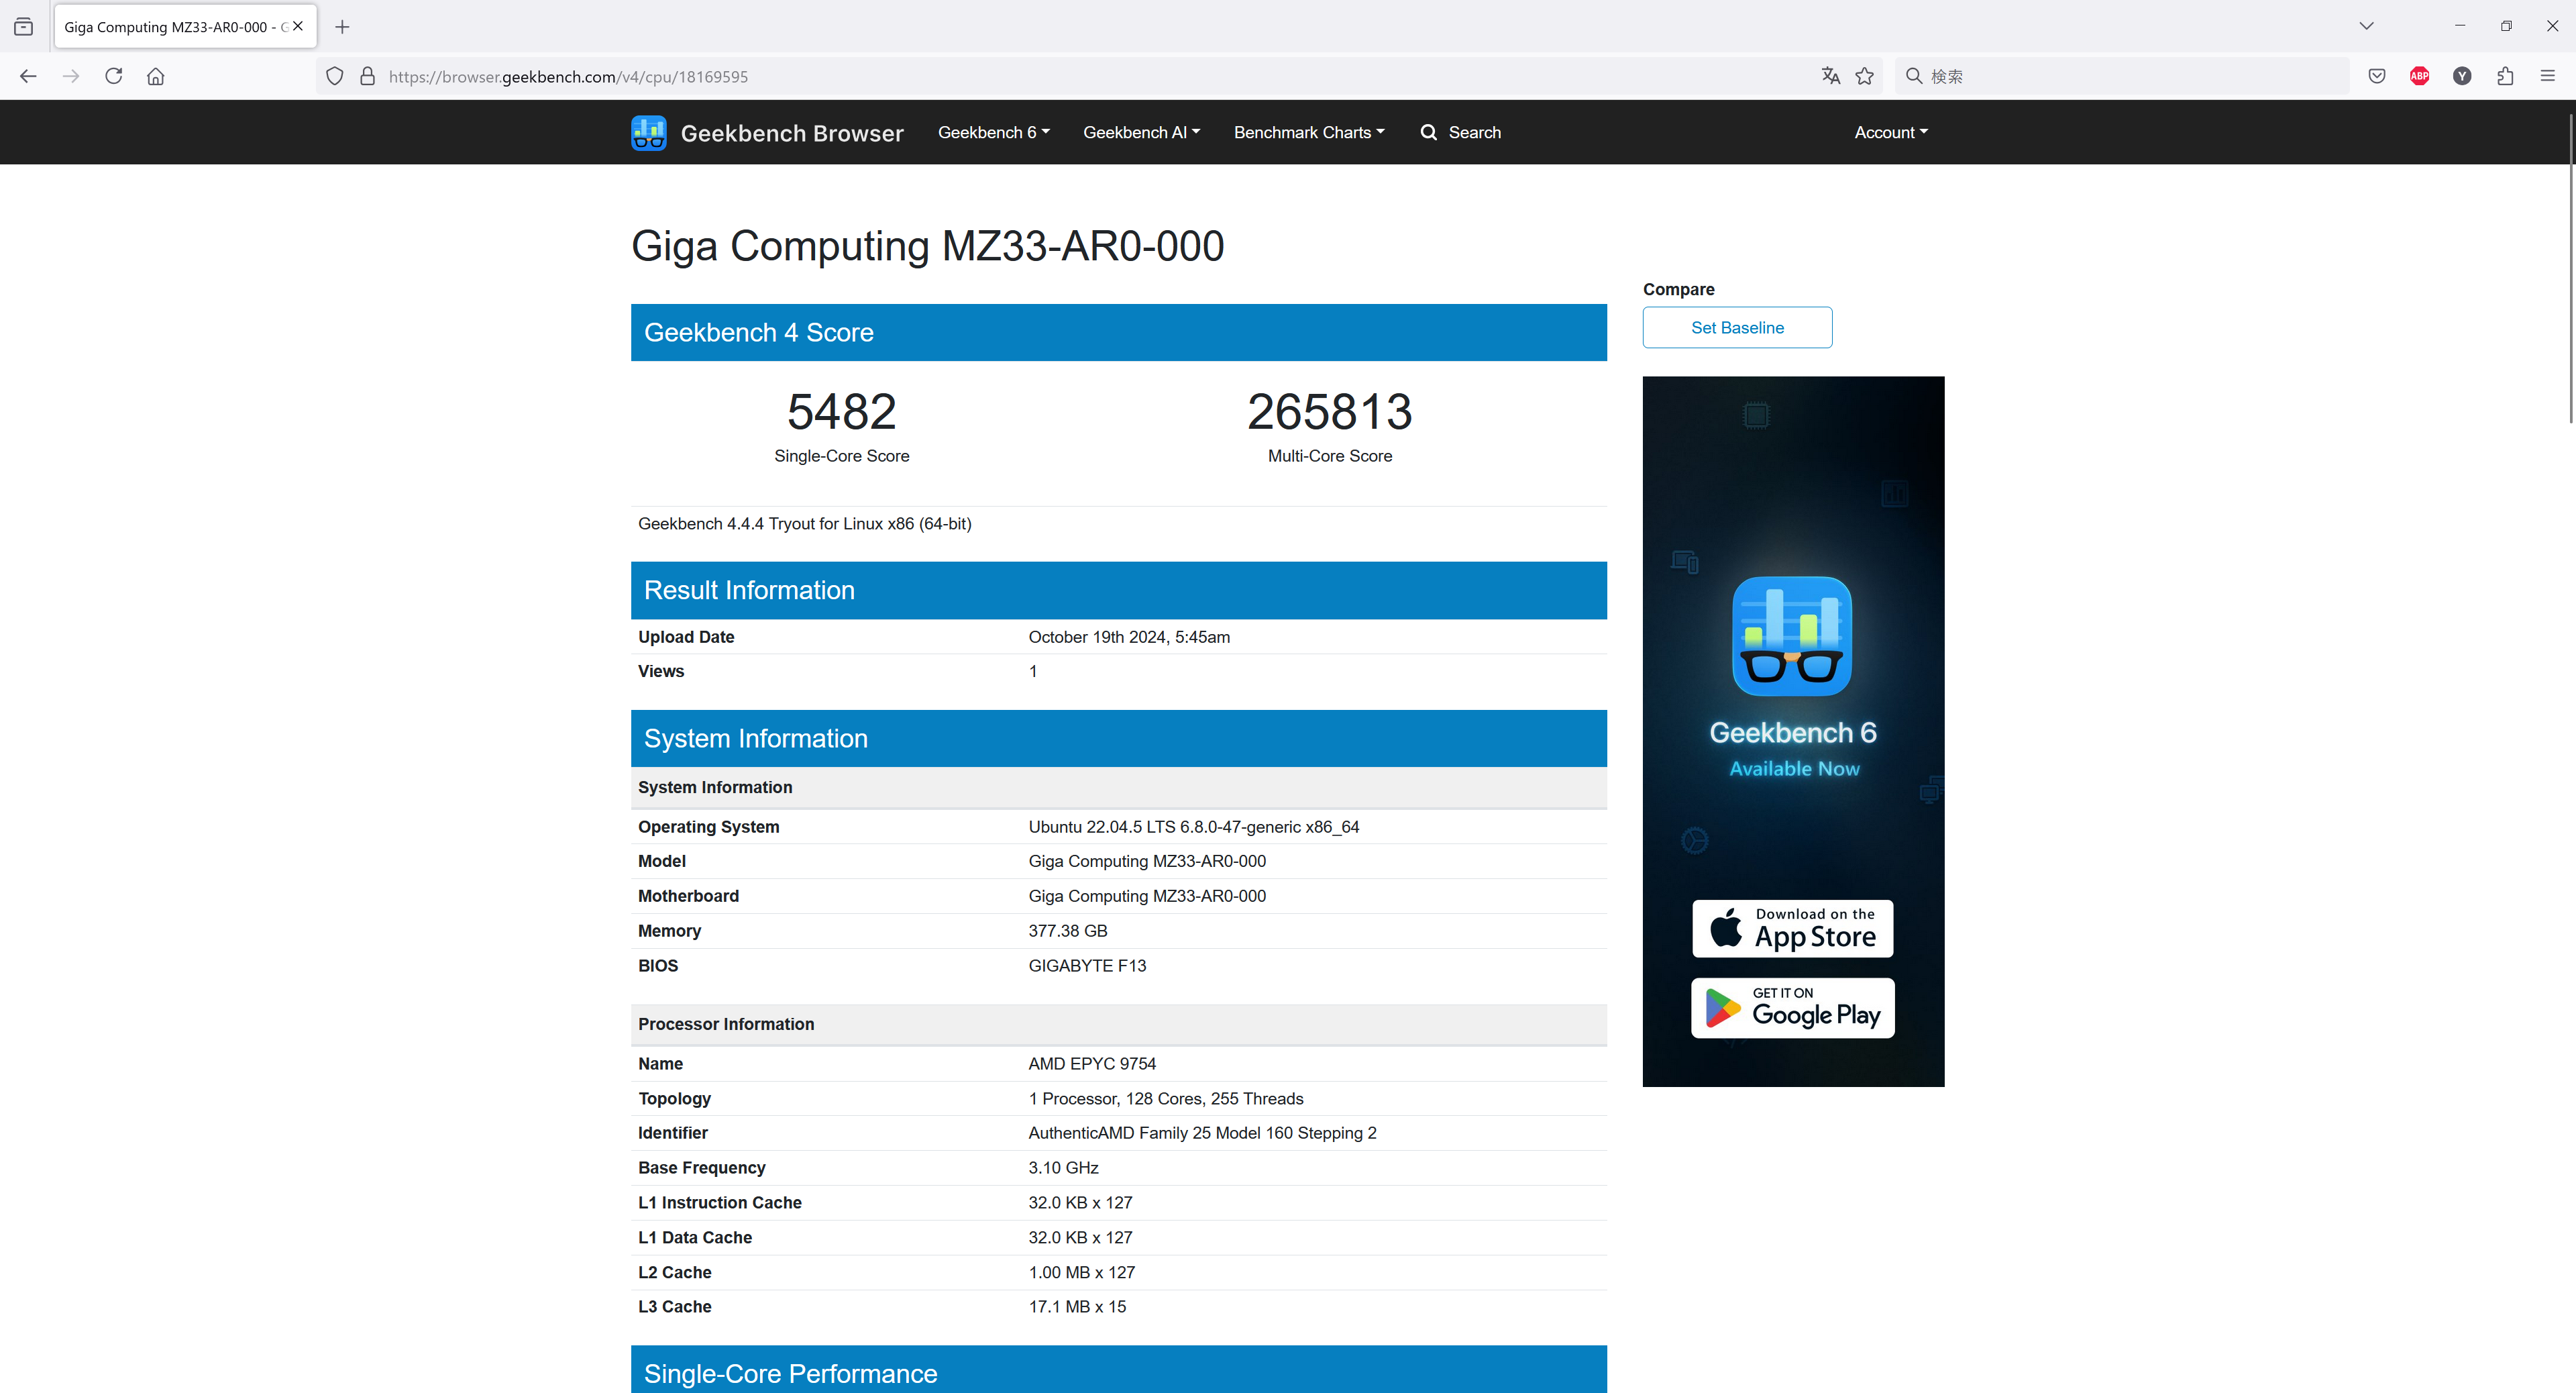
Task: Focus the Firefox search input field
Action: click(2130, 76)
